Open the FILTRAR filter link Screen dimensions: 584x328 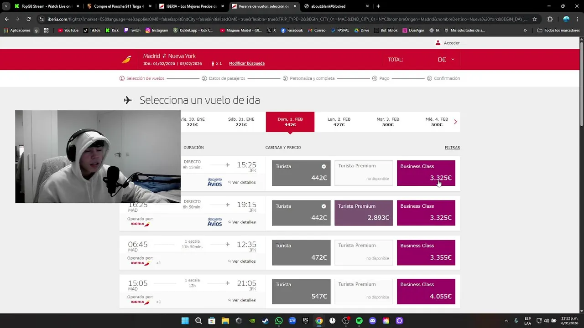tap(452, 148)
